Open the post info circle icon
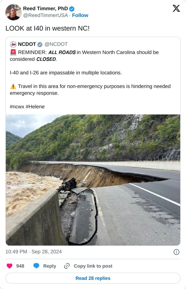186x289 pixels. tap(176, 252)
